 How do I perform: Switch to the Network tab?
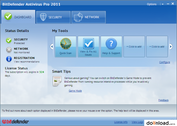[x=88, y=17]
